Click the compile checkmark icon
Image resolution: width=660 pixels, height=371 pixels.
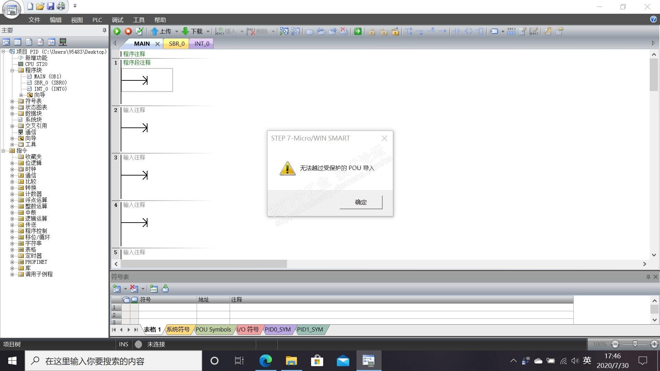pos(140,31)
